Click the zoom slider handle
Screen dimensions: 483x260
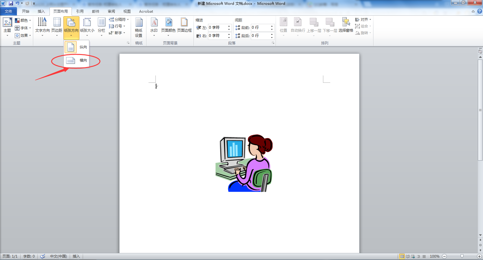(462, 256)
